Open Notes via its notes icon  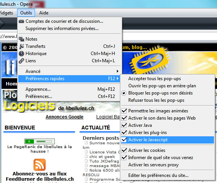(x=21, y=39)
